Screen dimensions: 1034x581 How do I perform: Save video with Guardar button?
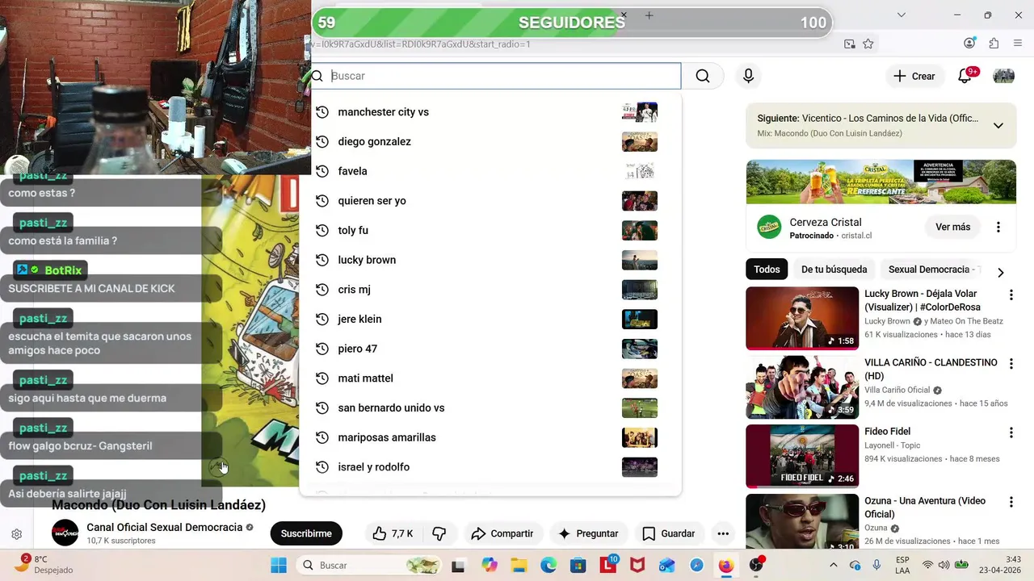(668, 533)
